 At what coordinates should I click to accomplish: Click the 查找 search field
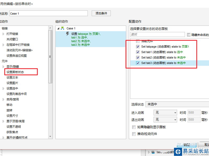click(x=158, y=34)
